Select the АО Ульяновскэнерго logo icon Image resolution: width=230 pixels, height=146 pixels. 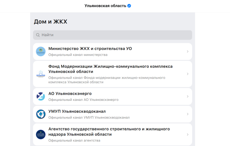[x=41, y=97]
